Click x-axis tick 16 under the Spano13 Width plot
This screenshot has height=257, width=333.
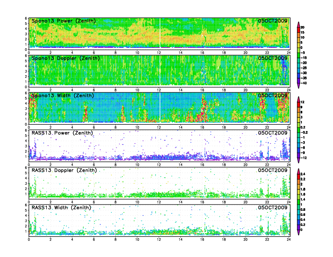click(x=202, y=127)
